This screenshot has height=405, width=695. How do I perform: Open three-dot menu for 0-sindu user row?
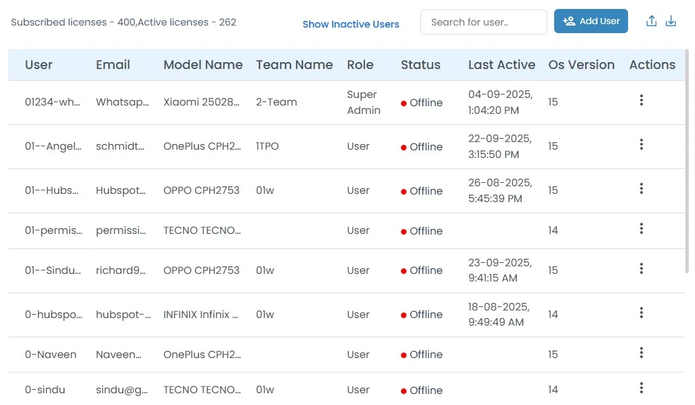641,388
